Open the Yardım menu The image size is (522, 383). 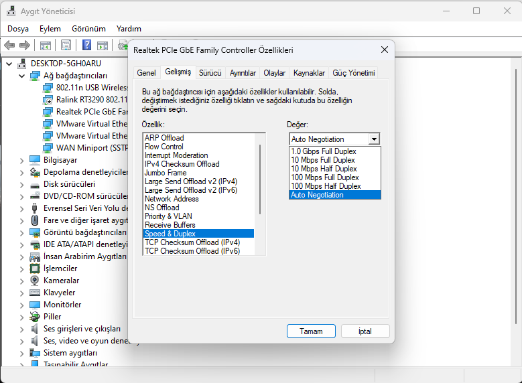click(129, 29)
